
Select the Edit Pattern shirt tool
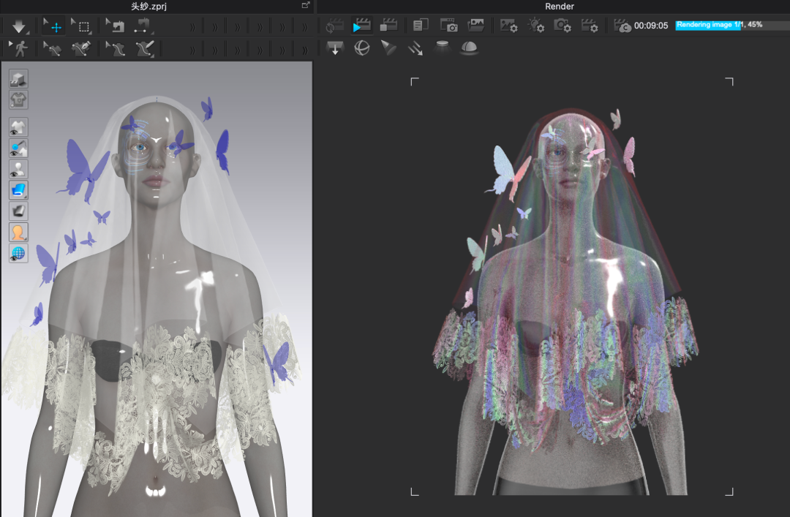coord(53,49)
